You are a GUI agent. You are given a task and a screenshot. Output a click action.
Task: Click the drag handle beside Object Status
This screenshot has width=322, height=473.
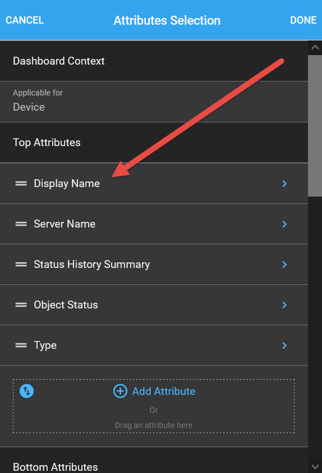coord(21,304)
